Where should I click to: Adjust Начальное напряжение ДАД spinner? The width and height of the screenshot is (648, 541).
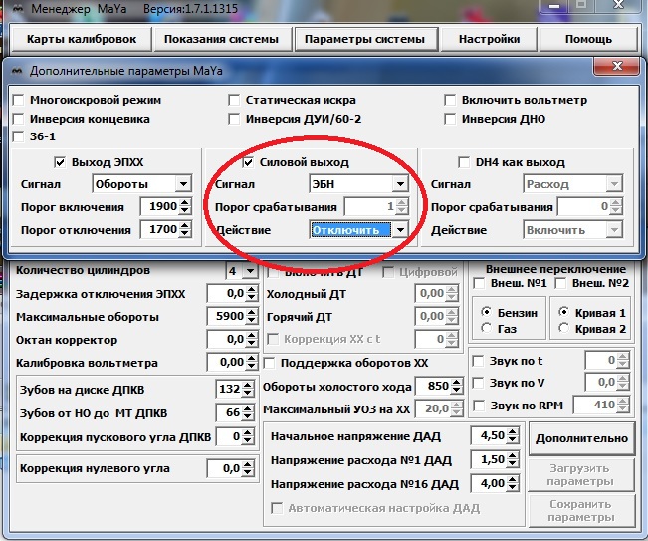tap(513, 436)
